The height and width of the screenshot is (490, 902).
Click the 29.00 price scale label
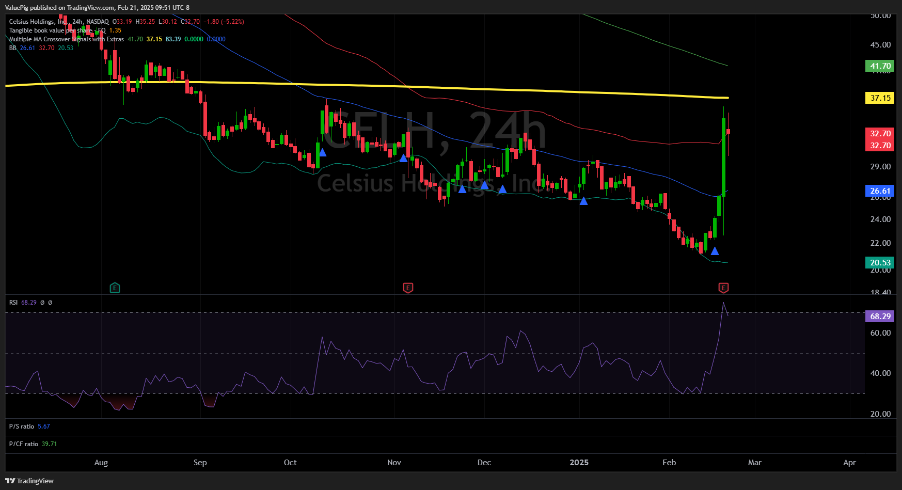click(880, 167)
